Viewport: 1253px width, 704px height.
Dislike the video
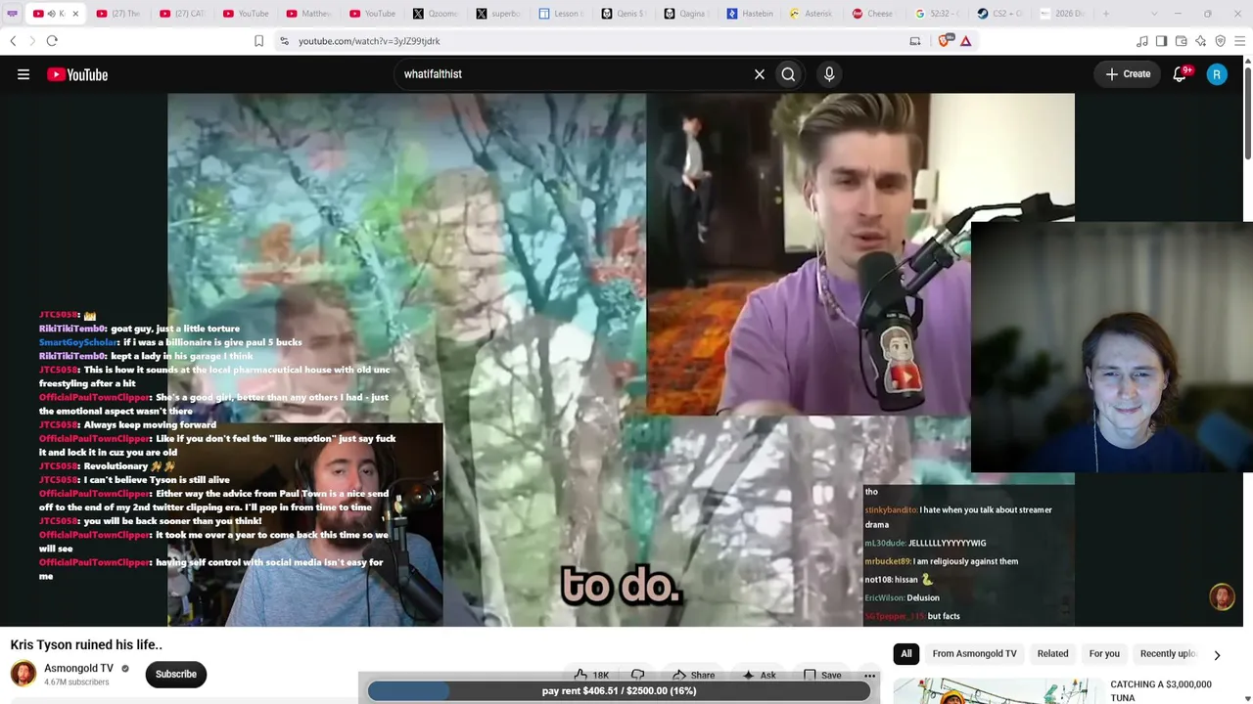[638, 675]
